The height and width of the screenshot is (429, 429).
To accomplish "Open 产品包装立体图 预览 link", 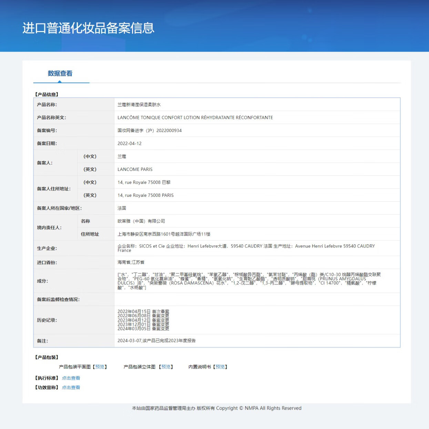I will pos(166,367).
